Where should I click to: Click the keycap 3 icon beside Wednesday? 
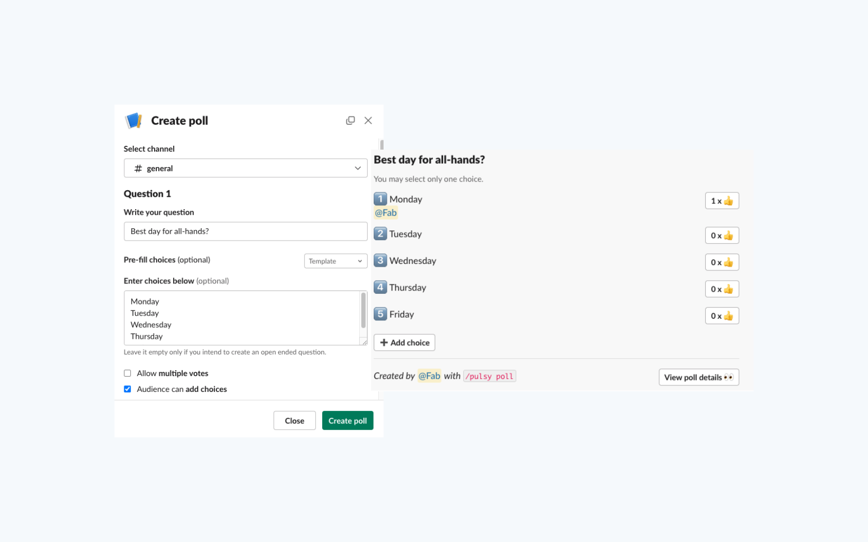pyautogui.click(x=380, y=260)
